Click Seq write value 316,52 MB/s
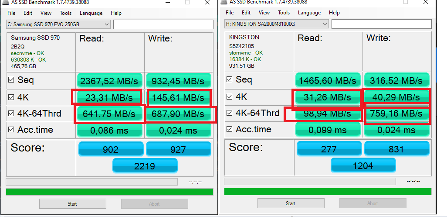Screen dimensions: 447x217 pyautogui.click(x=397, y=80)
